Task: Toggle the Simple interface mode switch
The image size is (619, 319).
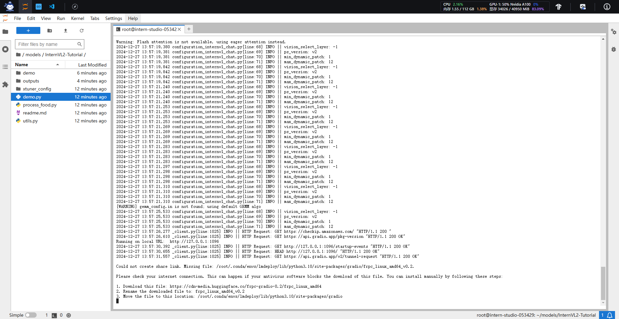Action: pos(31,315)
